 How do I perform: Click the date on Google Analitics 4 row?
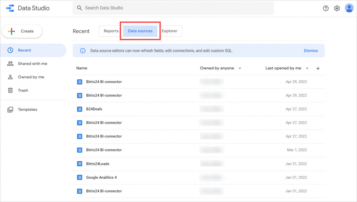[296, 178]
